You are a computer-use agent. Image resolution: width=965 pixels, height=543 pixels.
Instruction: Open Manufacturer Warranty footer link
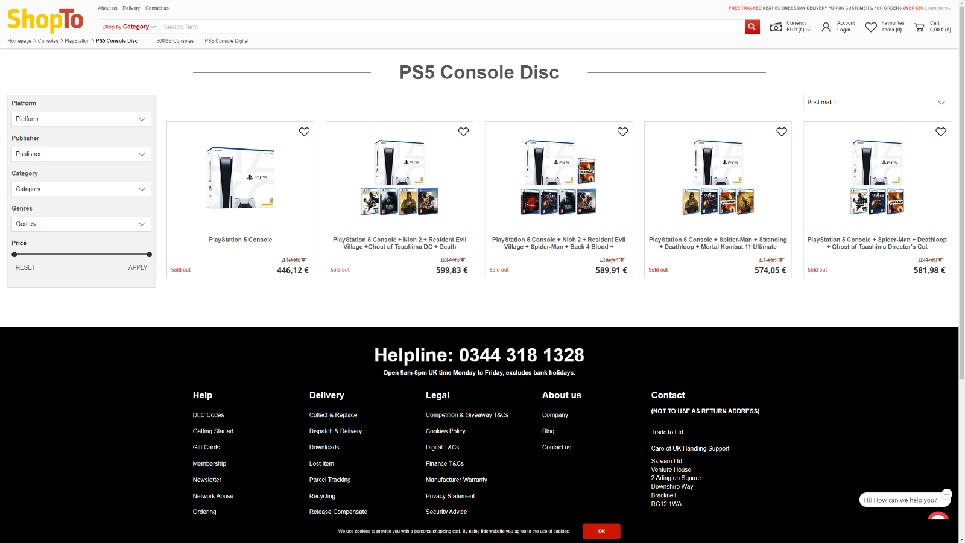(456, 480)
